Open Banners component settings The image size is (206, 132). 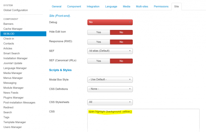(8, 24)
